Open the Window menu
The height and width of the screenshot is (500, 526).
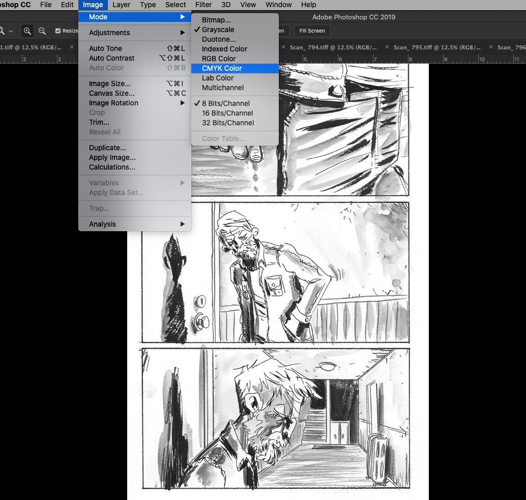click(279, 5)
